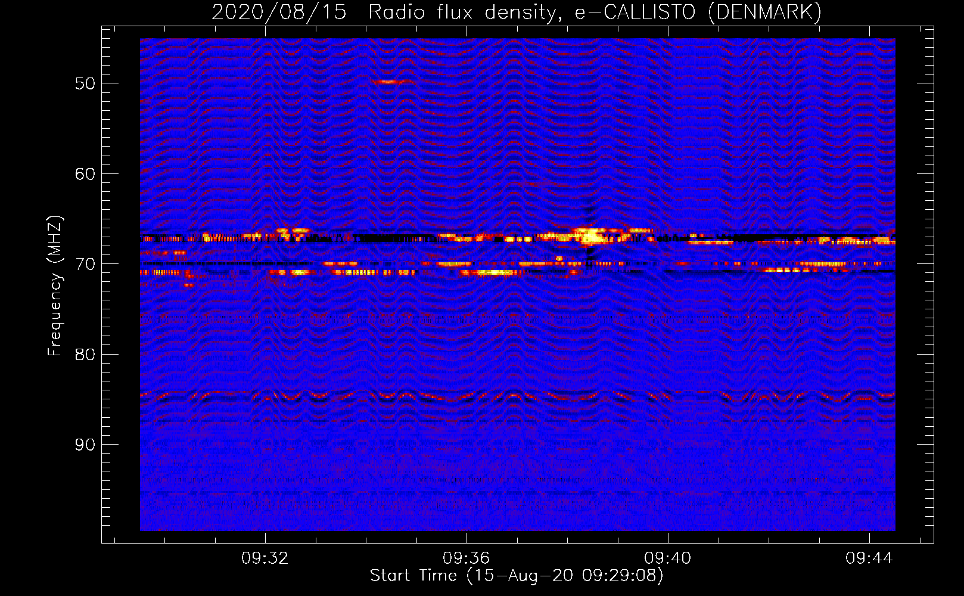Click the 09:40 time tick label
This screenshot has height=596, width=964.
coord(668,558)
